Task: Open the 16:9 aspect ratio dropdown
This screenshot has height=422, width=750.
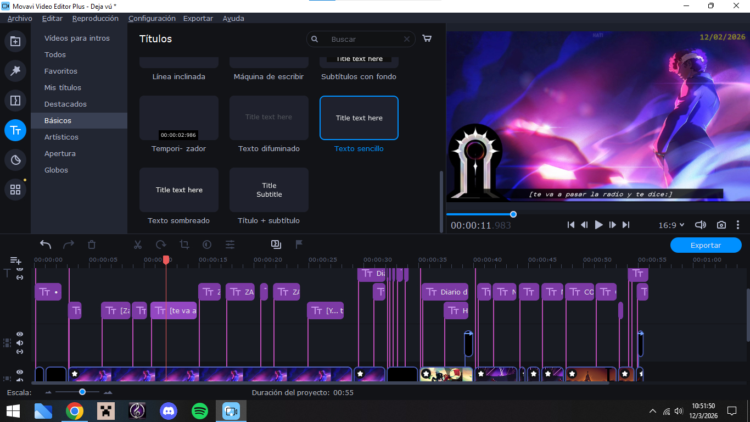Action: [671, 225]
